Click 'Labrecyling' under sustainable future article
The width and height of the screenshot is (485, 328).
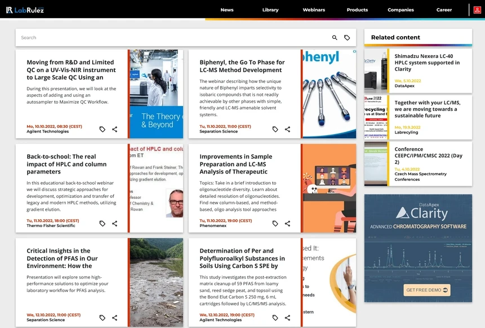pos(406,132)
